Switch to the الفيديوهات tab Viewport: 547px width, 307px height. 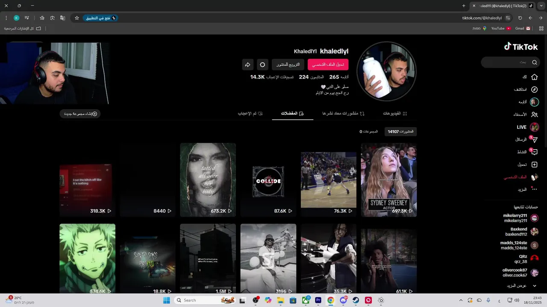395,113
